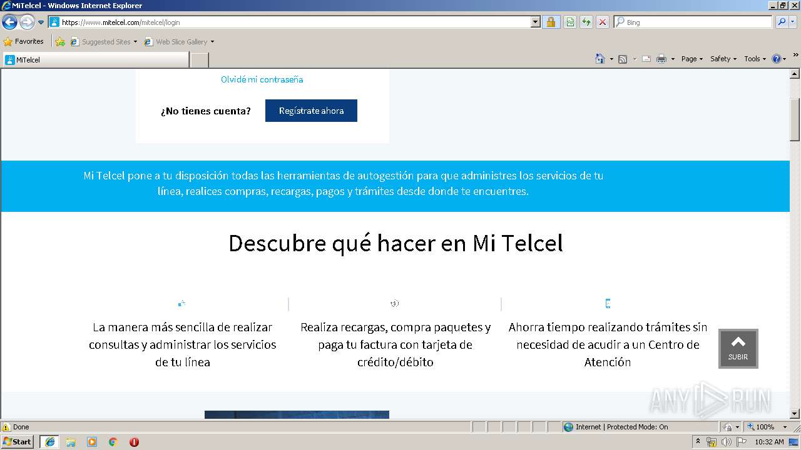Open the Tools menu
This screenshot has width=801, height=450.
tap(755, 59)
